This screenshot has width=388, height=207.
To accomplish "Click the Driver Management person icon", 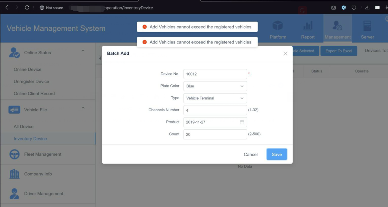I will click(14, 194).
